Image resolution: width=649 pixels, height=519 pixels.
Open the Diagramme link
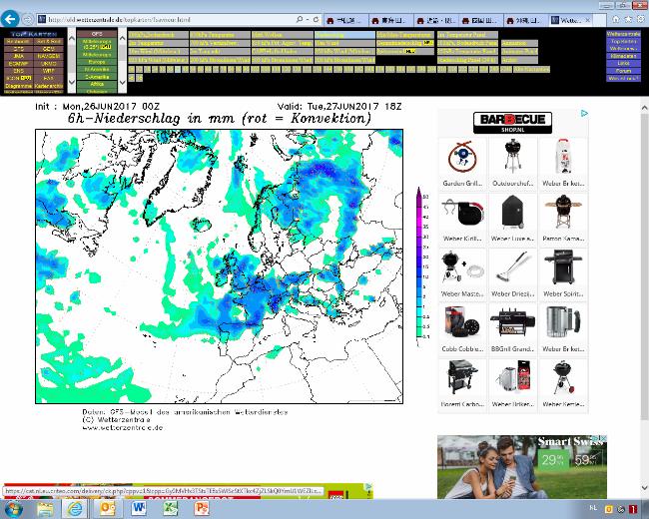[x=19, y=86]
